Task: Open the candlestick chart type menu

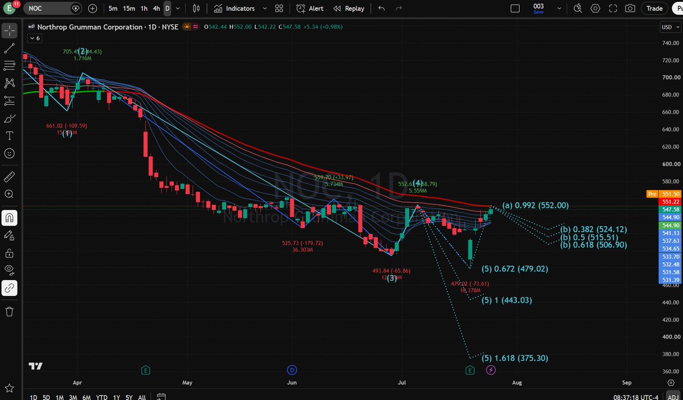Action: (197, 9)
